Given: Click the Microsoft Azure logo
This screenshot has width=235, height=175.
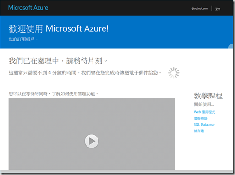Looking at the screenshot, I should 28,8.
